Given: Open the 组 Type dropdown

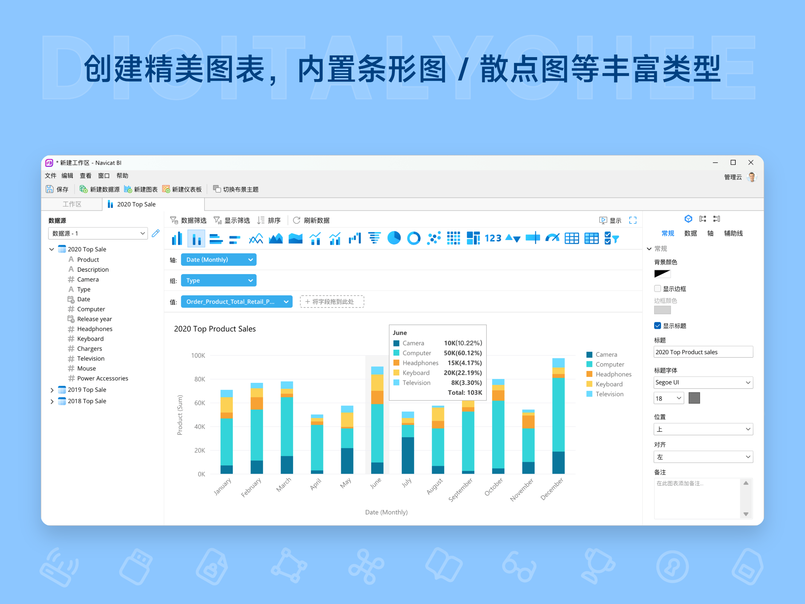Looking at the screenshot, I should (219, 280).
